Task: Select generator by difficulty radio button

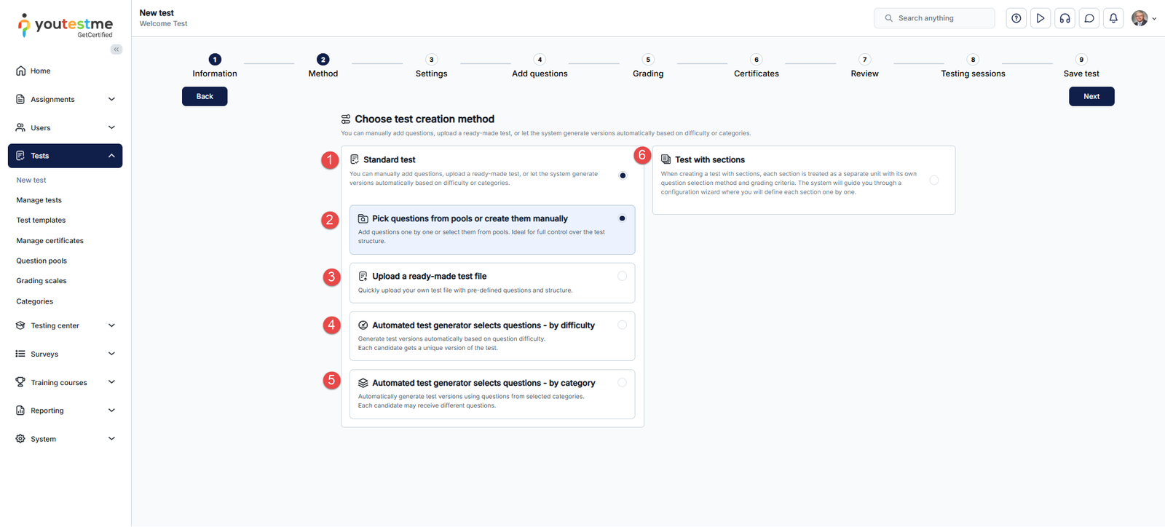Action: 622,325
